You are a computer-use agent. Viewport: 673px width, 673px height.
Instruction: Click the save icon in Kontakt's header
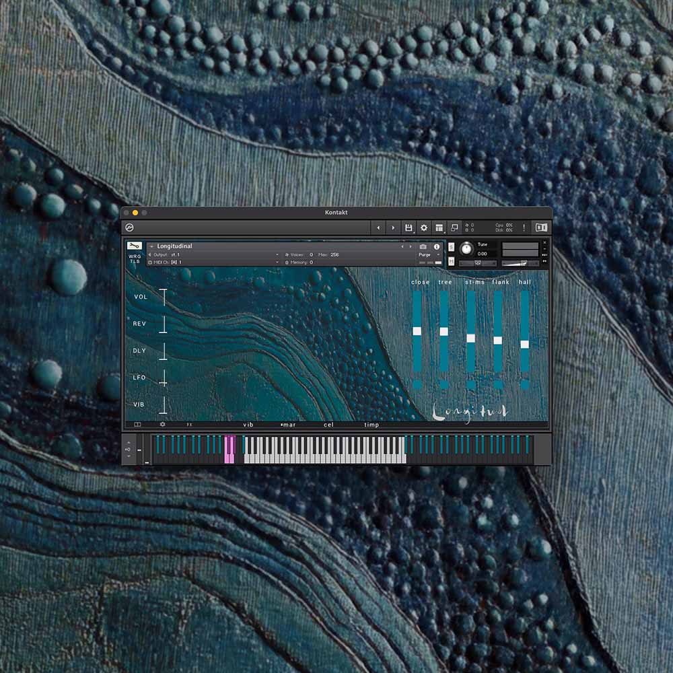tap(409, 227)
